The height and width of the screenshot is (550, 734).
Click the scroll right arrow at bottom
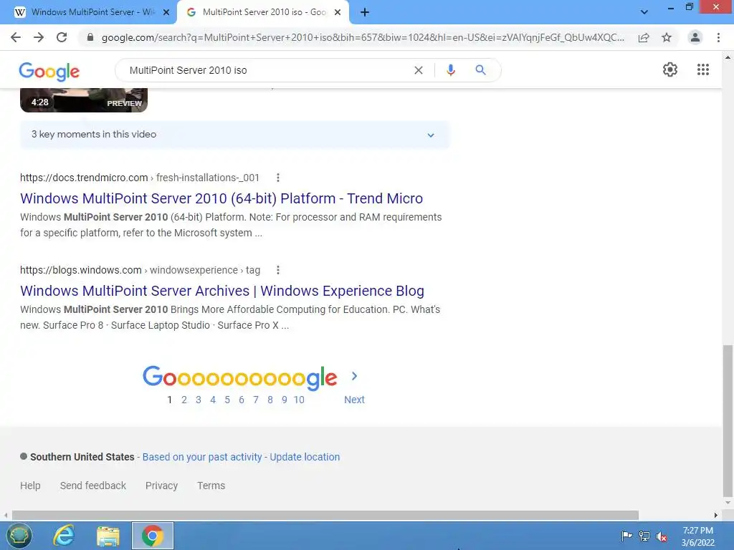[716, 515]
